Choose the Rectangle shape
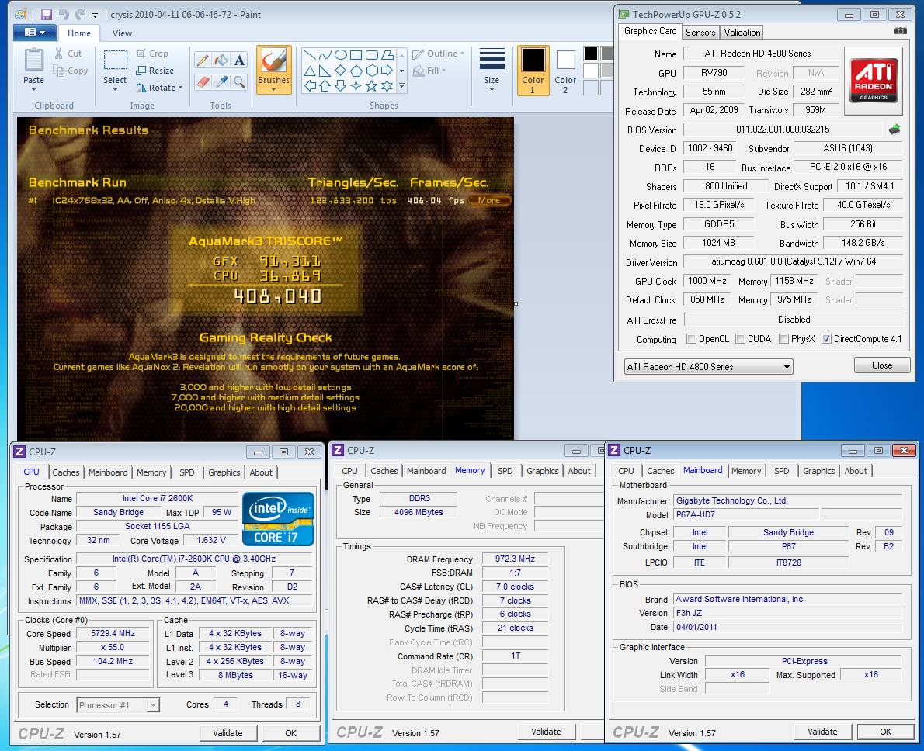 point(356,55)
